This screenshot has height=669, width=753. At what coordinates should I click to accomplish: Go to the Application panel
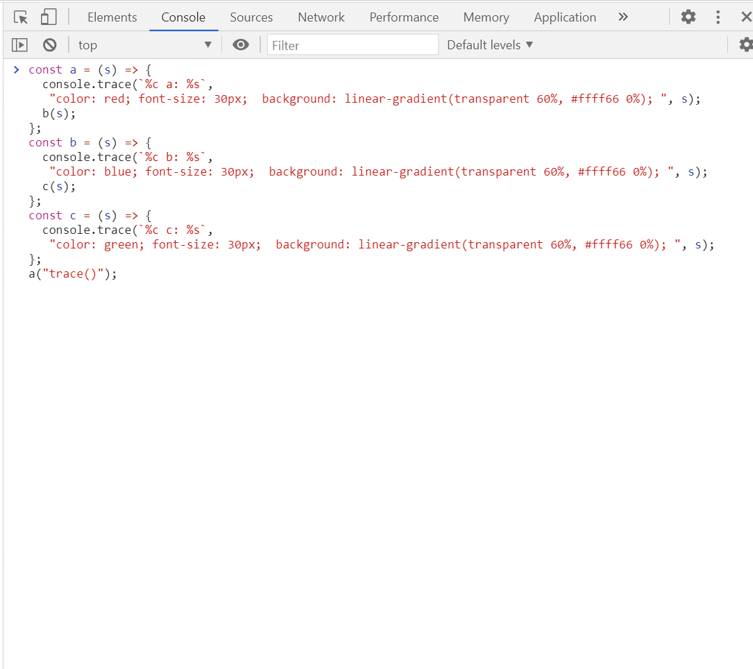pyautogui.click(x=565, y=17)
